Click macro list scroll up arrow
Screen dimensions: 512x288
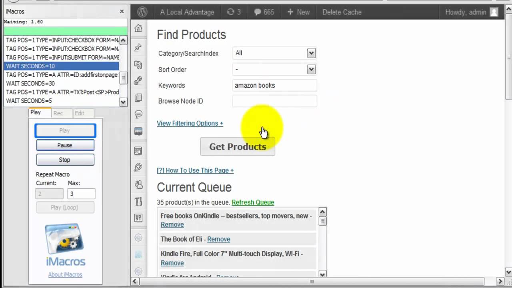coord(123,40)
